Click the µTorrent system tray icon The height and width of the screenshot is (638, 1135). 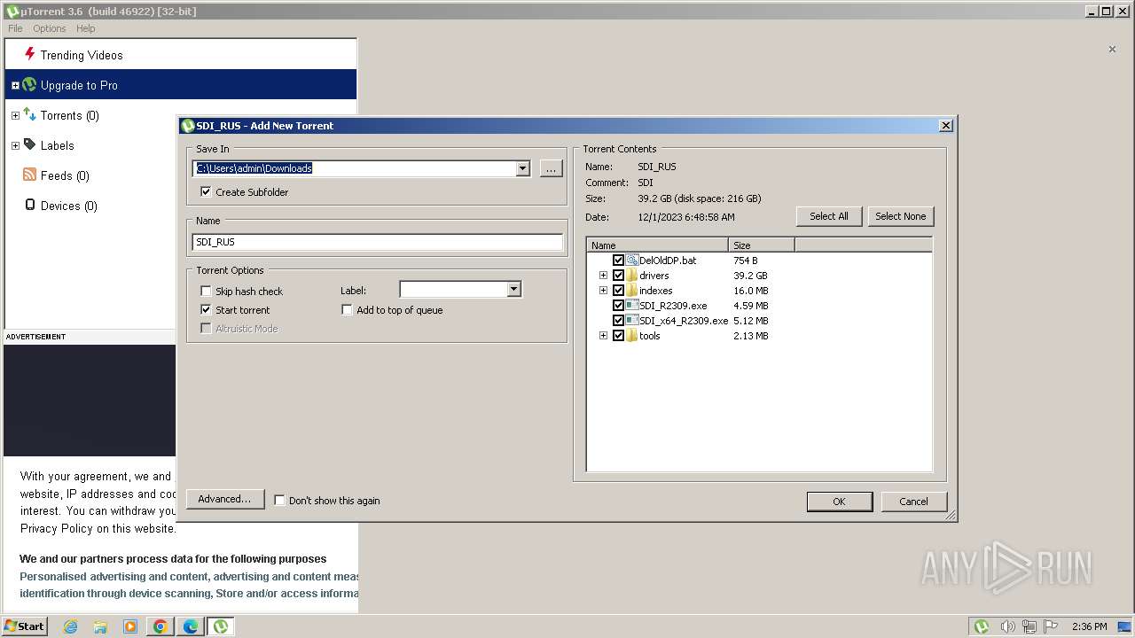click(x=982, y=626)
